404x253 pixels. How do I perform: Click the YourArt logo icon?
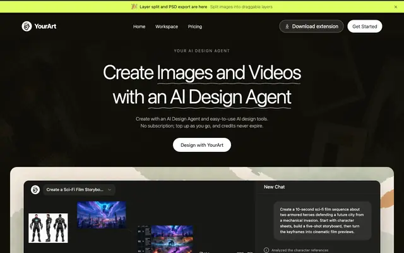point(27,27)
